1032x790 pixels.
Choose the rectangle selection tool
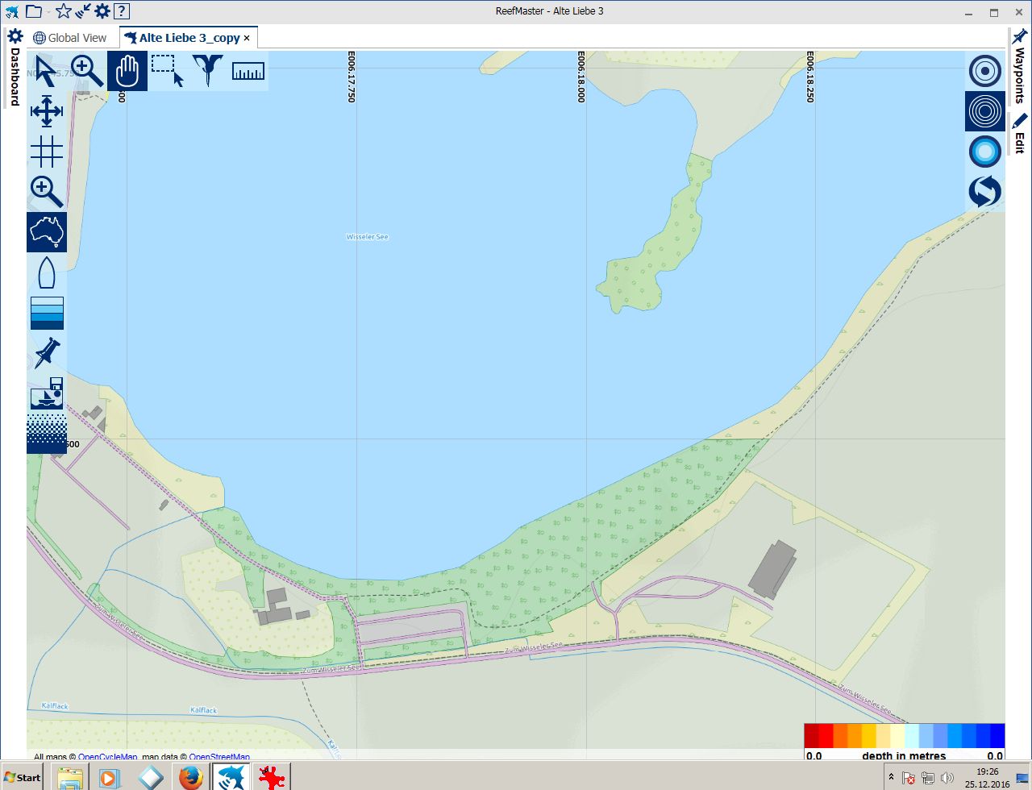click(168, 71)
